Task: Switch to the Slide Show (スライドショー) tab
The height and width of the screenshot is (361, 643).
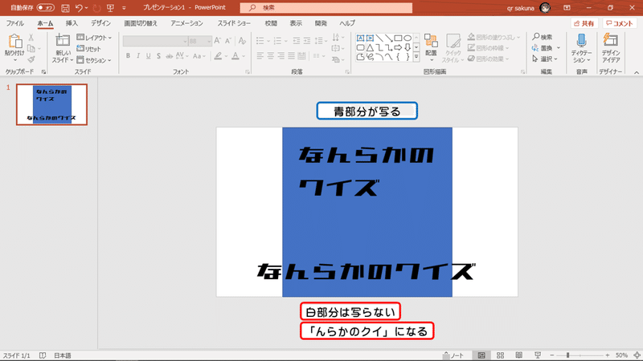Action: tap(234, 23)
